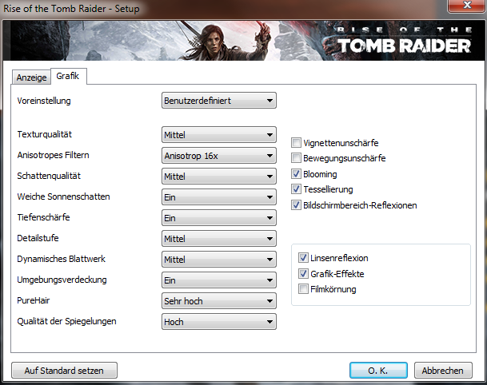Click the PureHair label
The width and height of the screenshot is (487, 385).
(x=34, y=300)
